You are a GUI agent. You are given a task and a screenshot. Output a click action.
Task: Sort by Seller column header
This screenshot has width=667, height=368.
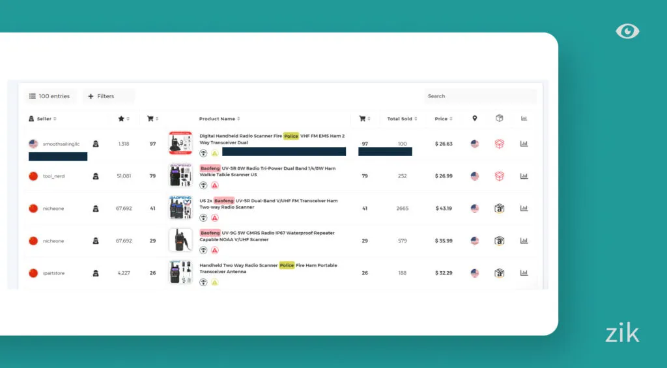tap(42, 119)
